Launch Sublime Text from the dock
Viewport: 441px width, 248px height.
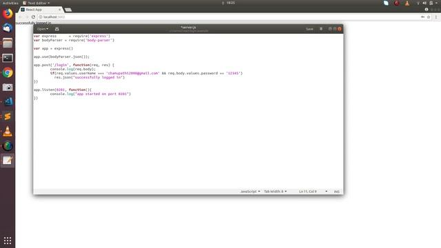tap(8, 116)
